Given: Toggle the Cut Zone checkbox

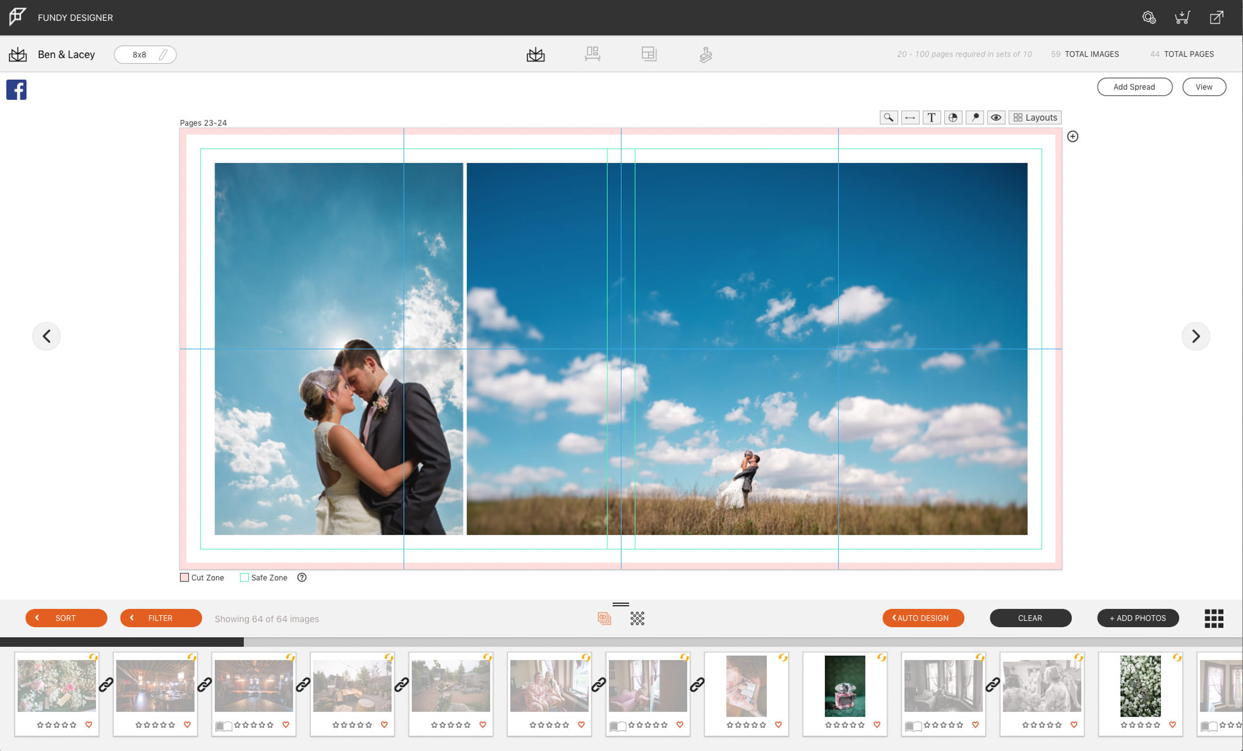Looking at the screenshot, I should (x=185, y=577).
